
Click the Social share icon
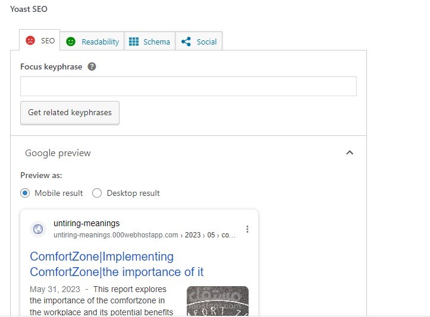[186, 42]
